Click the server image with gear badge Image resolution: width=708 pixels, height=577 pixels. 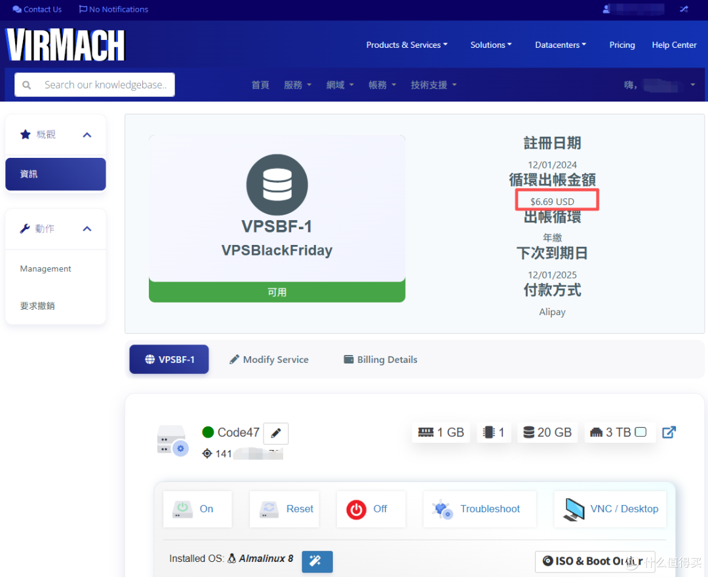(x=172, y=440)
